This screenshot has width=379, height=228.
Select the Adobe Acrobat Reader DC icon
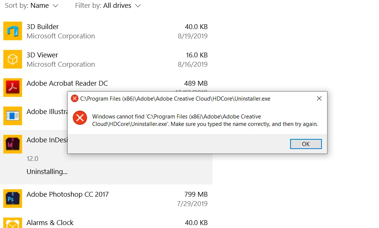13,88
